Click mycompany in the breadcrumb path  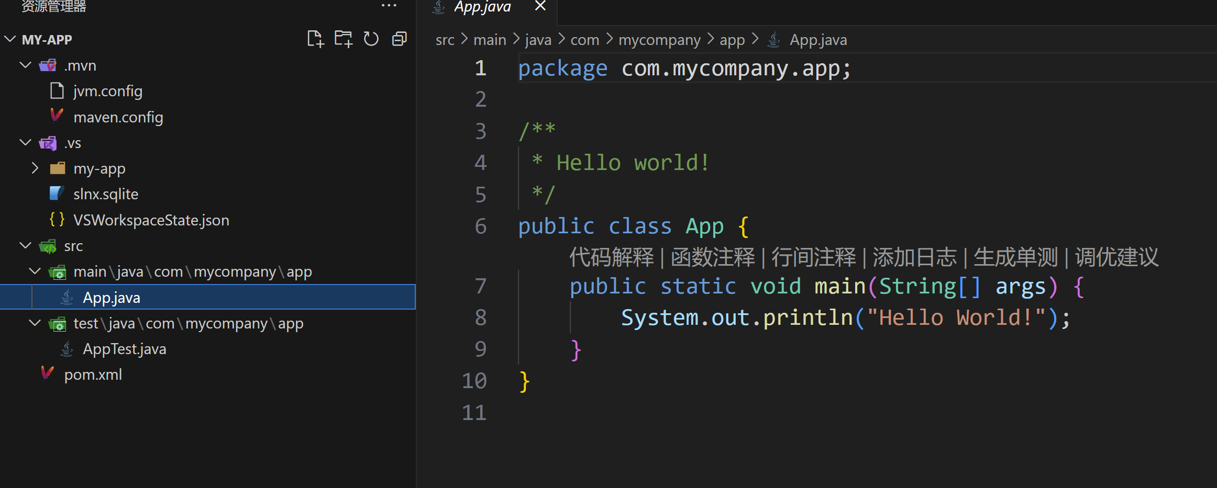coord(659,40)
